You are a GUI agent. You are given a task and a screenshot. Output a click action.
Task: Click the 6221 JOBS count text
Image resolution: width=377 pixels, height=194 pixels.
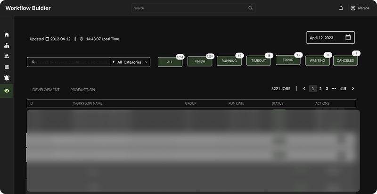tap(280, 89)
